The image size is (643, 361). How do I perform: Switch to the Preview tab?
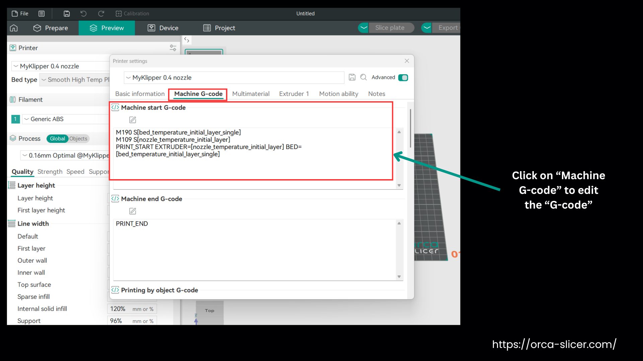tap(107, 28)
